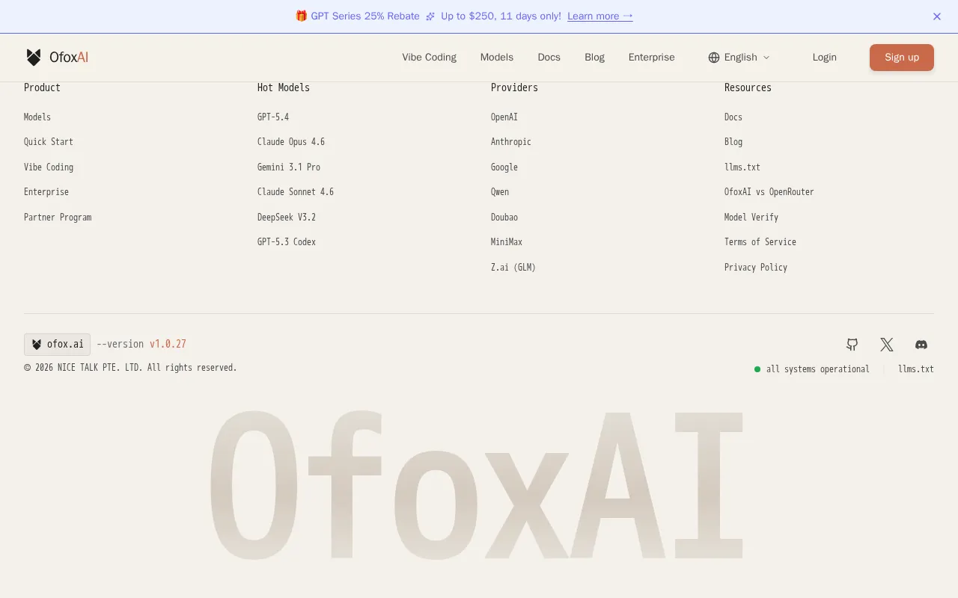Screen dimensions: 958x598
Task: Select Gemini 3.1 Pro model link
Action: click(x=289, y=167)
